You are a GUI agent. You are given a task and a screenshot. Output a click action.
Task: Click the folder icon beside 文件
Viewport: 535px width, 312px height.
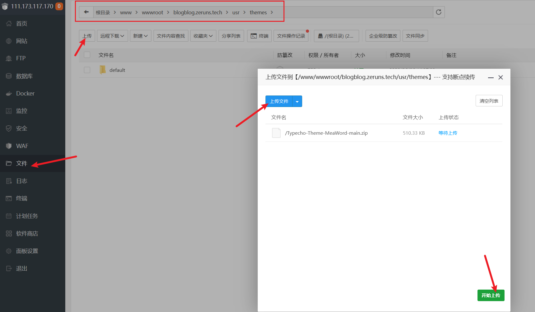pyautogui.click(x=9, y=163)
